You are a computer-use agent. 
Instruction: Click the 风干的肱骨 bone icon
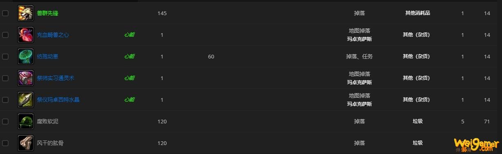(26, 143)
